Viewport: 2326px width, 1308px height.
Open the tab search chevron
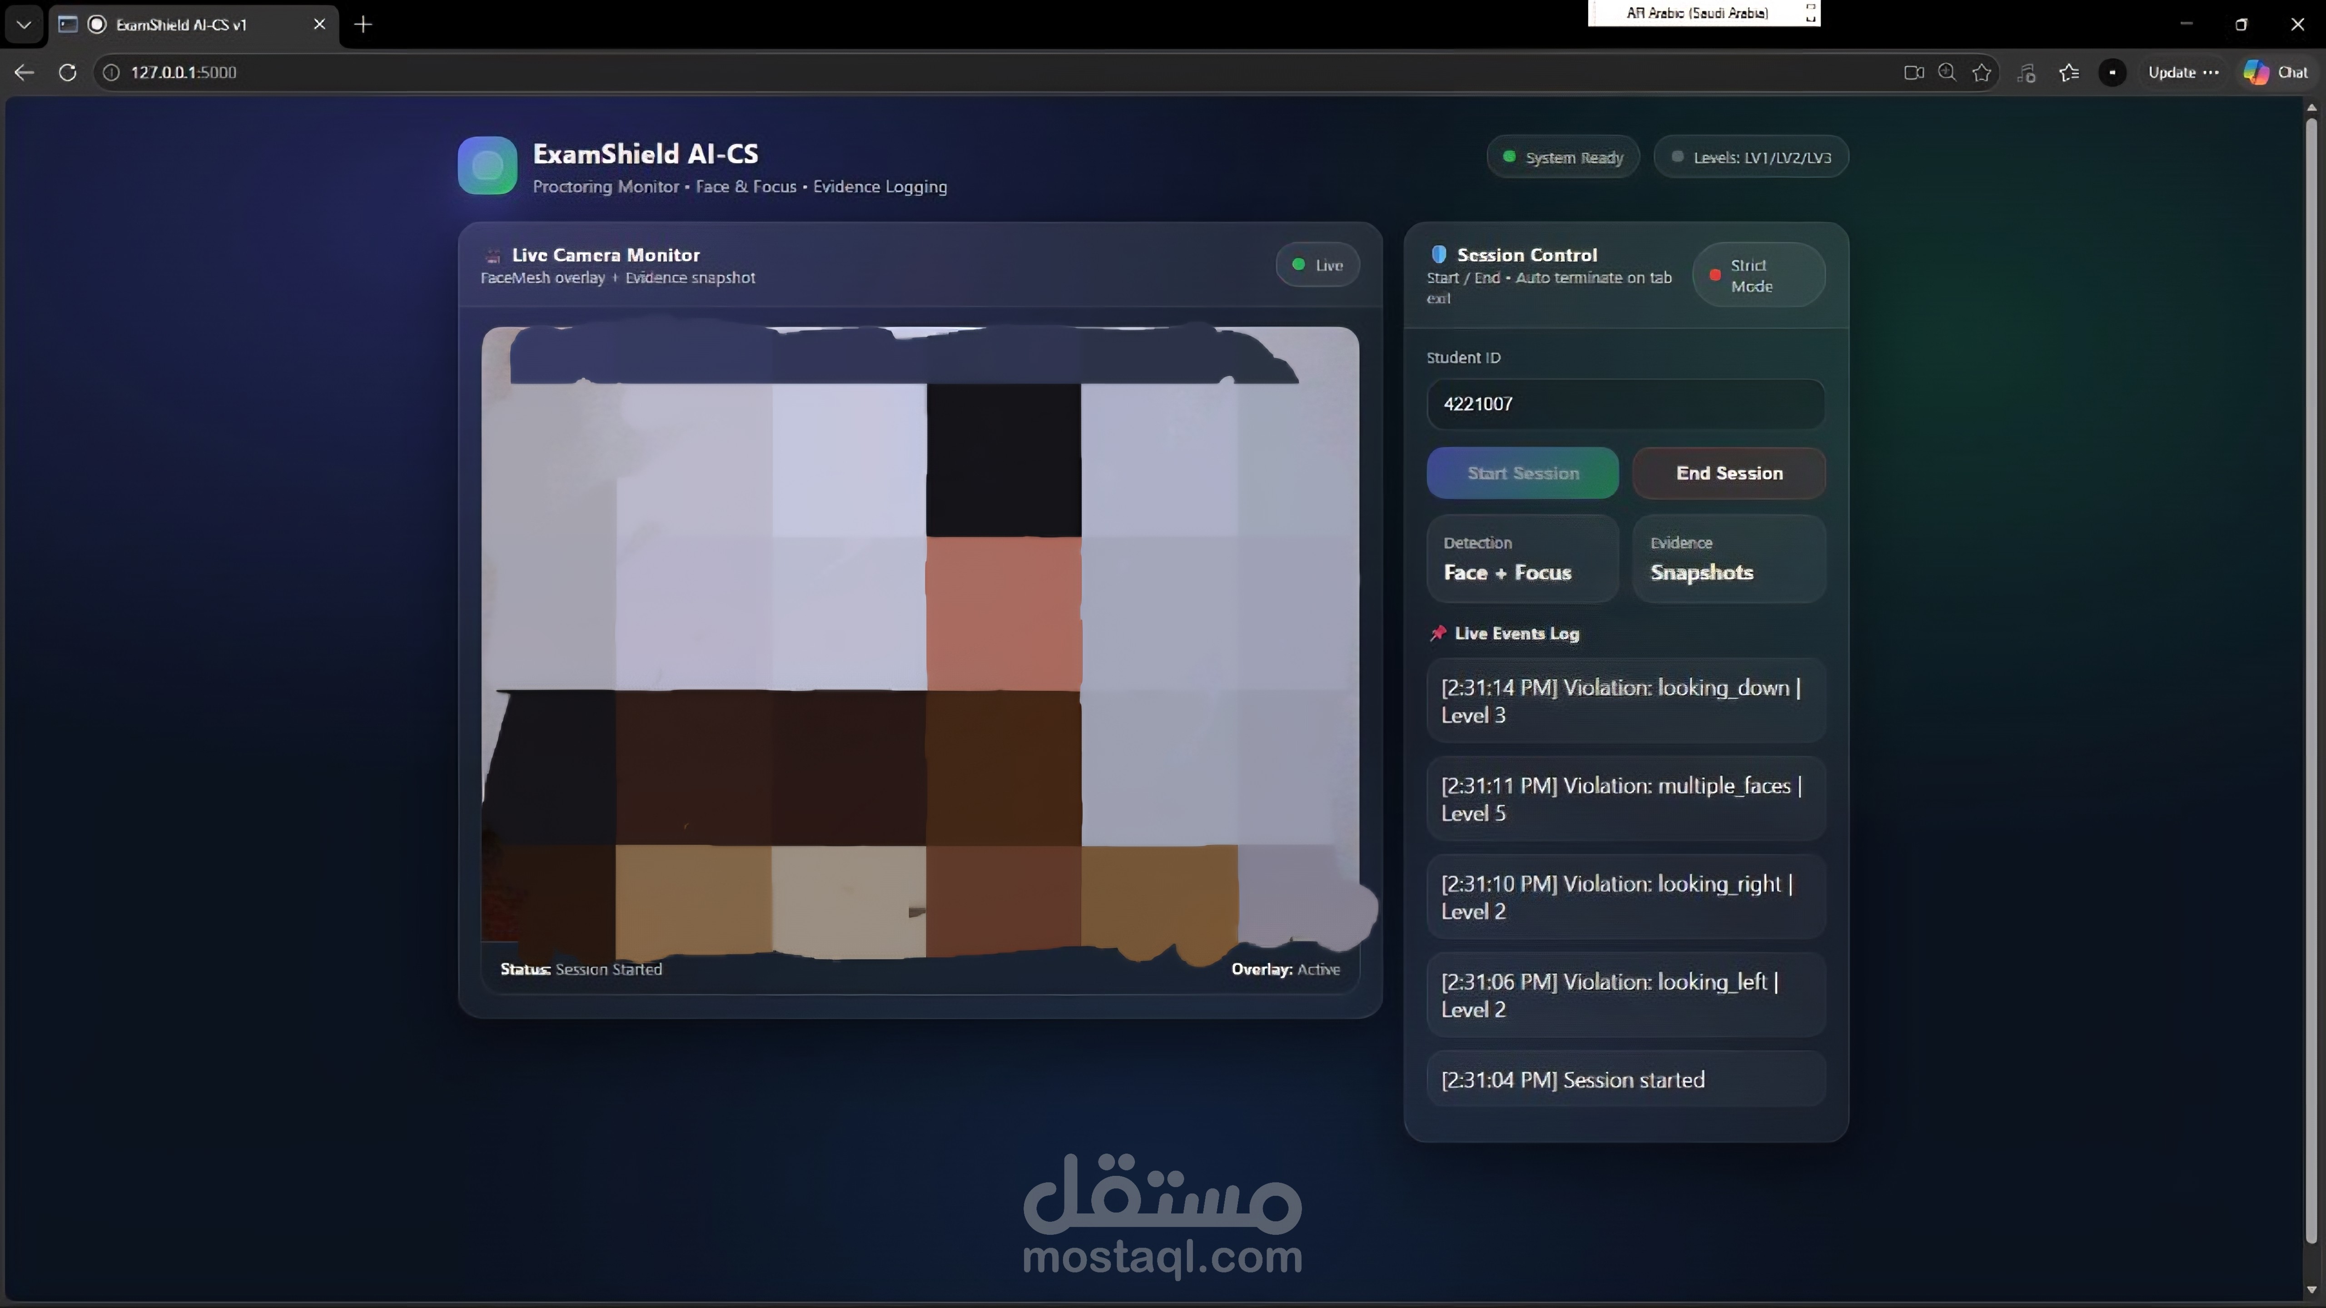pos(25,25)
